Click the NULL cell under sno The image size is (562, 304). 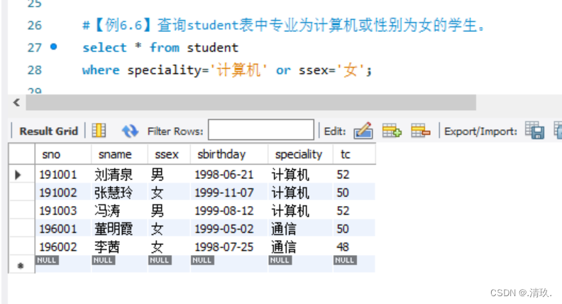click(47, 260)
